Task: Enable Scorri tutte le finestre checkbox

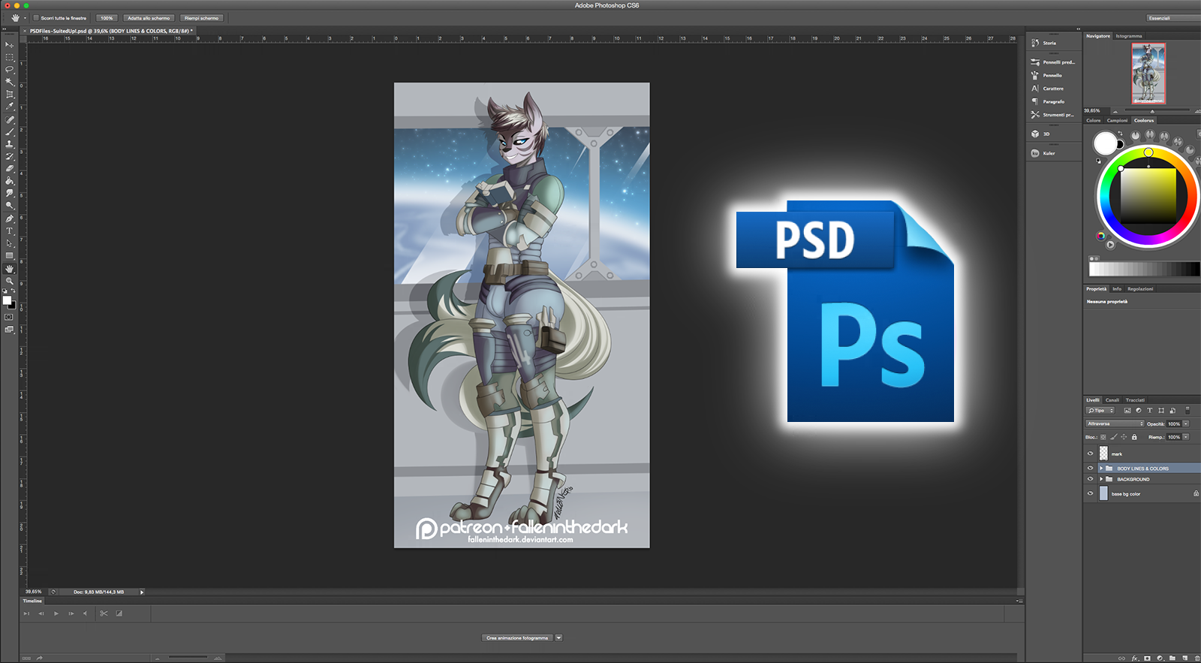Action: click(x=35, y=18)
